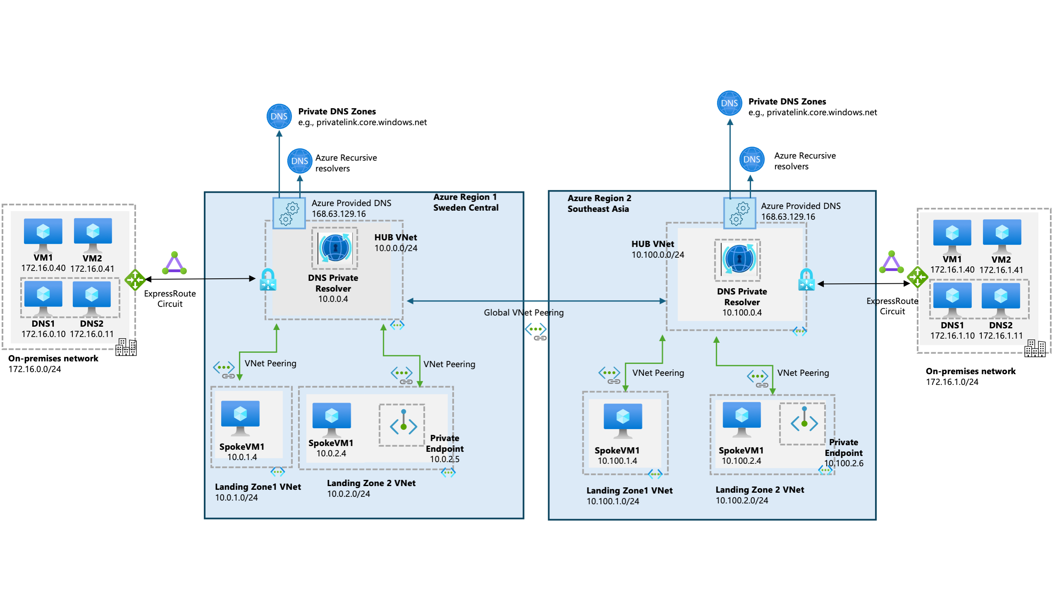Click Region 1 'Azure Provided DNS 168.63.129.16' text
Viewport: 1064px width, 598px height.
click(x=351, y=209)
